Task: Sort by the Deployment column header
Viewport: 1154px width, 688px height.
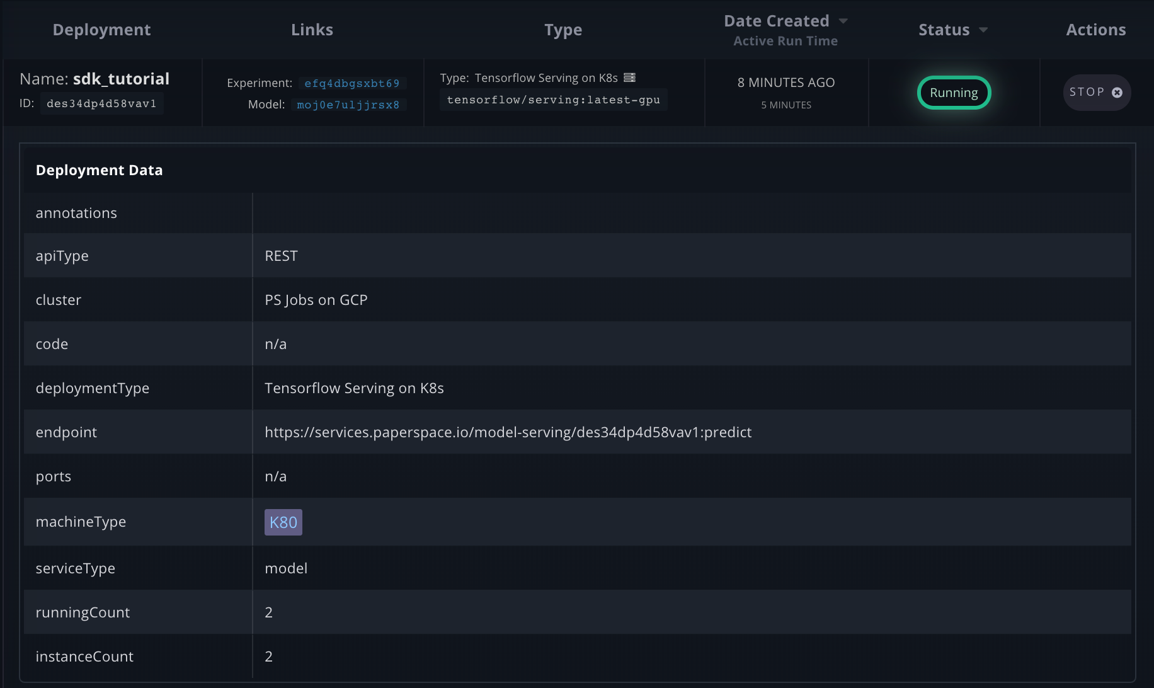Action: coord(101,29)
